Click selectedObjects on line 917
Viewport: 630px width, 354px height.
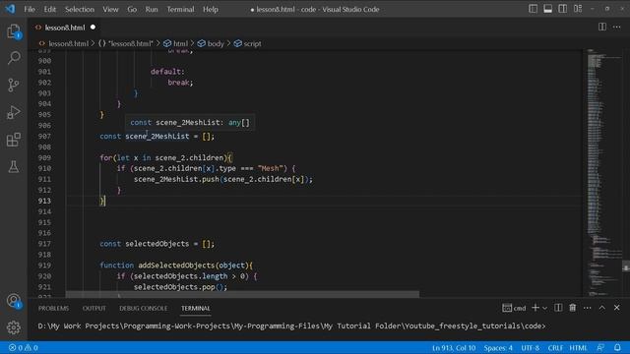157,244
